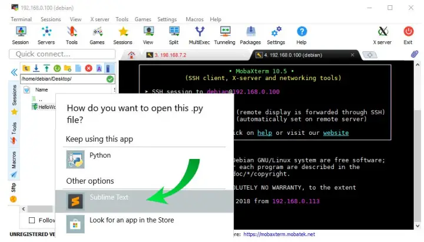Click the SFTP new folder icon
This screenshot has height=242, width=424.
coord(68,68)
